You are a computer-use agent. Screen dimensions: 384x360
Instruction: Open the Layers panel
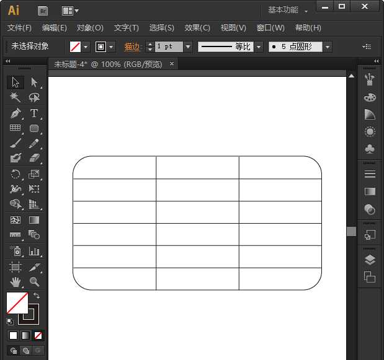pyautogui.click(x=370, y=260)
